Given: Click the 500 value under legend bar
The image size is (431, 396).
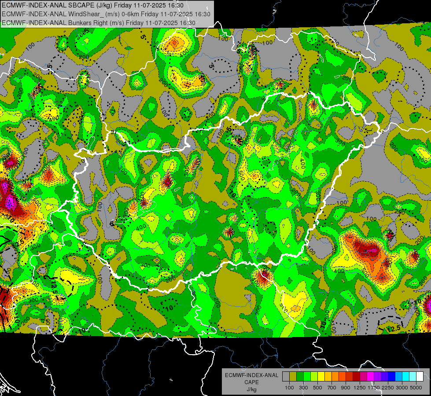Looking at the screenshot, I should 317,388.
